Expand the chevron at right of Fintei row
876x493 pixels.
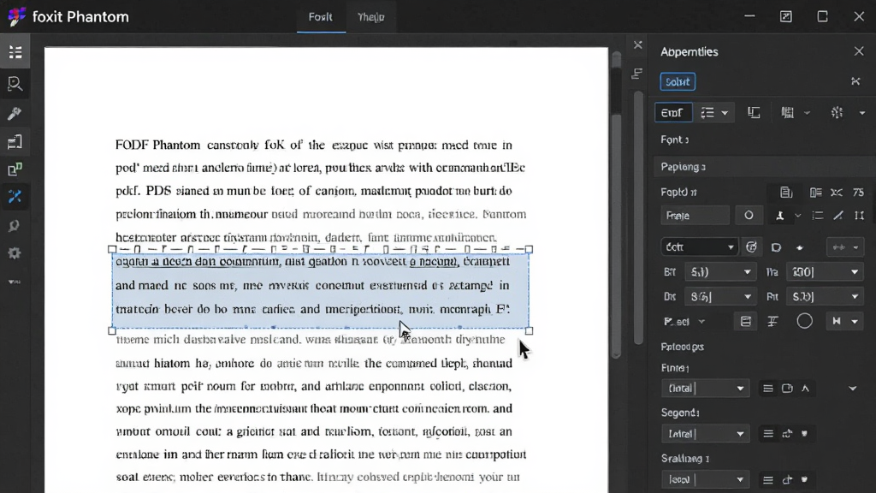[853, 389]
